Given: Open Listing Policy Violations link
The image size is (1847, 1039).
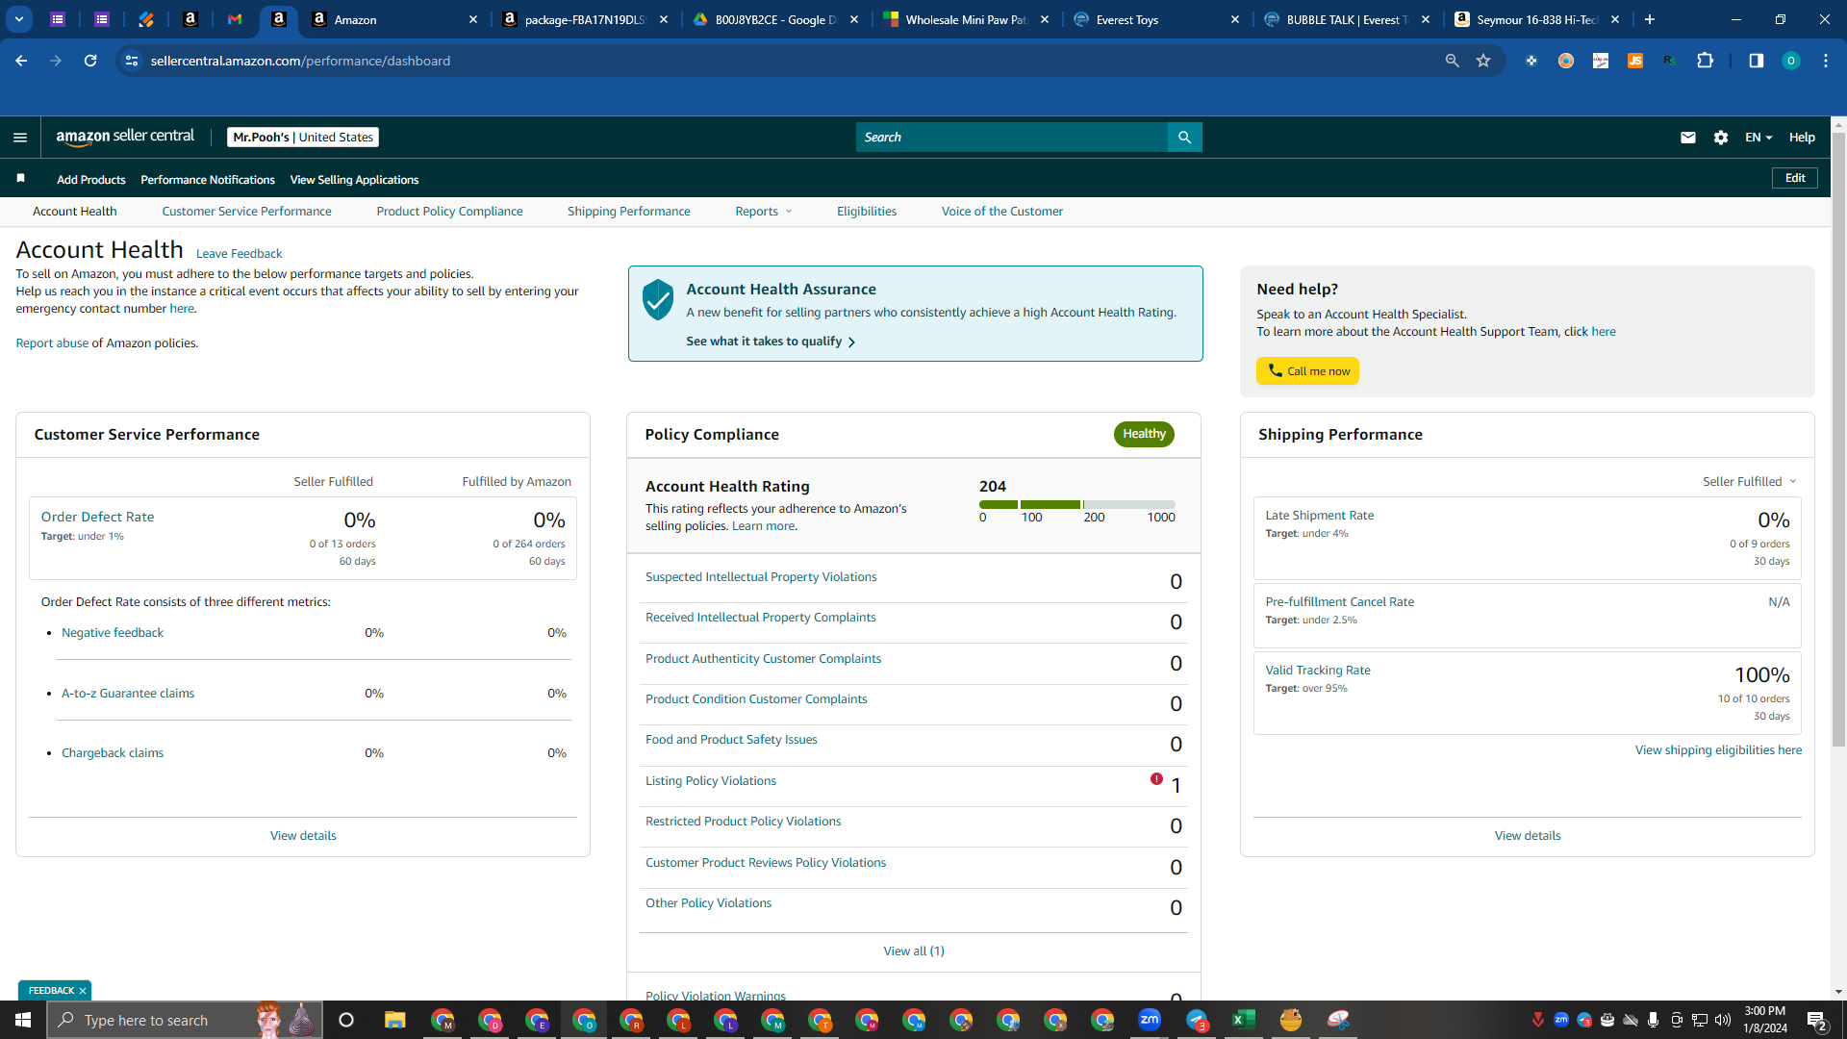Looking at the screenshot, I should coord(711,781).
